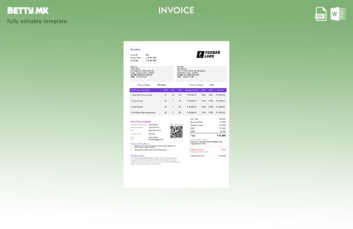Click the Word document format icon

point(338,14)
